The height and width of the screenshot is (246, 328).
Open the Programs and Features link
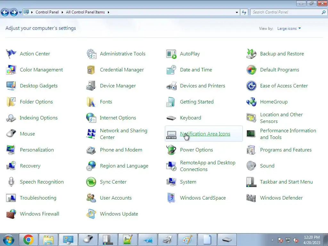pyautogui.click(x=286, y=150)
